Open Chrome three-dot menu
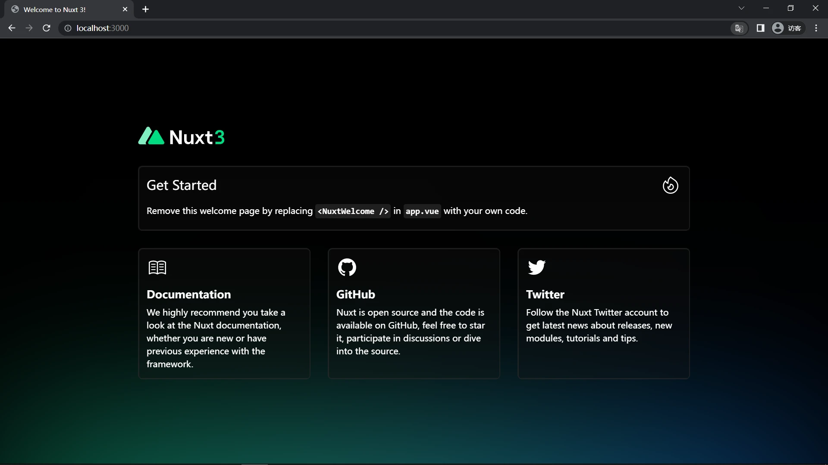 coord(816,28)
